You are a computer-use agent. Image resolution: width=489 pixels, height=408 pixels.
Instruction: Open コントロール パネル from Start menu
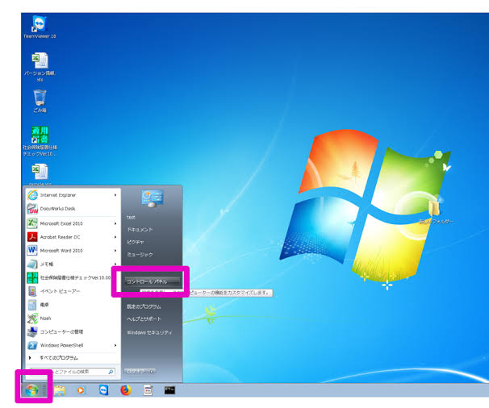[153, 281]
